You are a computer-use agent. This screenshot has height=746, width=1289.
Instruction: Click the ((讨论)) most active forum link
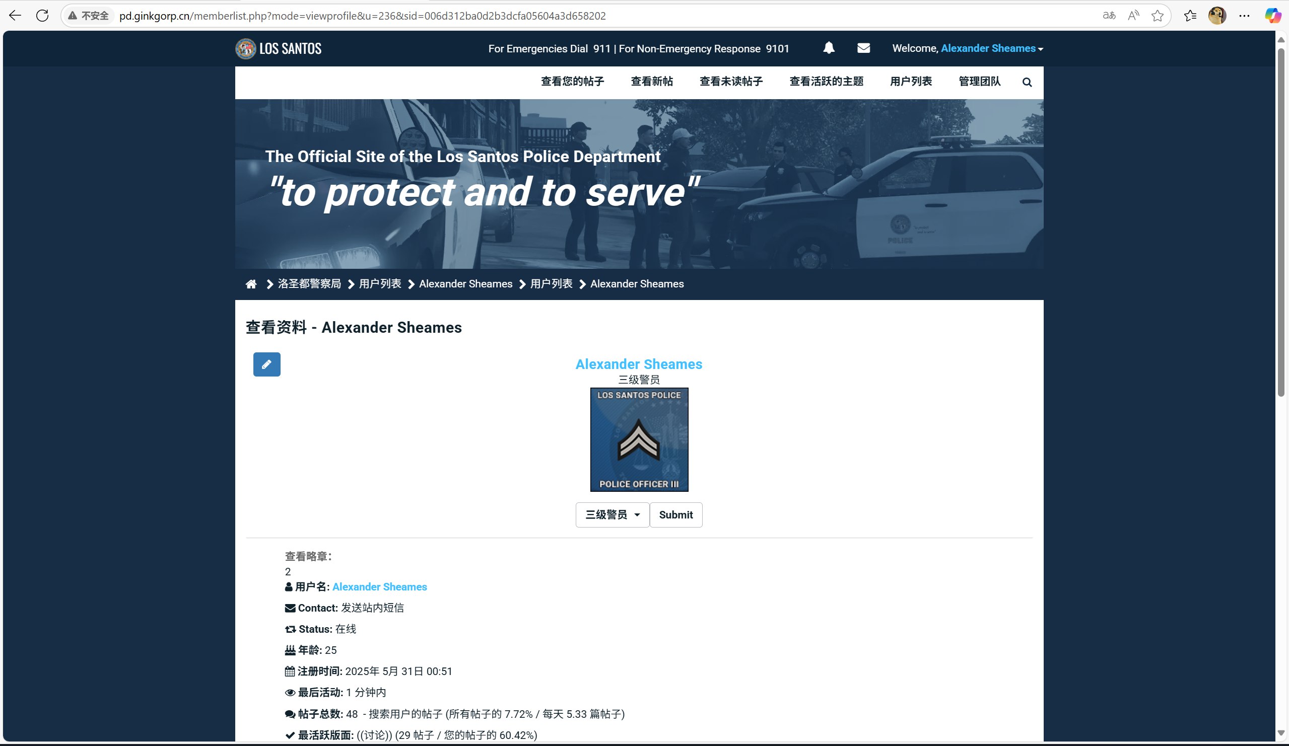pyautogui.click(x=374, y=735)
